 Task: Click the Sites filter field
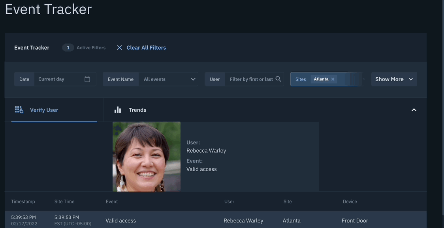pyautogui.click(x=326, y=79)
